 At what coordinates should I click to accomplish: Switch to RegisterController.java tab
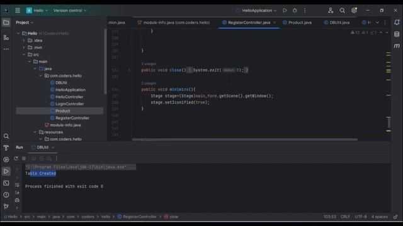pyautogui.click(x=249, y=23)
